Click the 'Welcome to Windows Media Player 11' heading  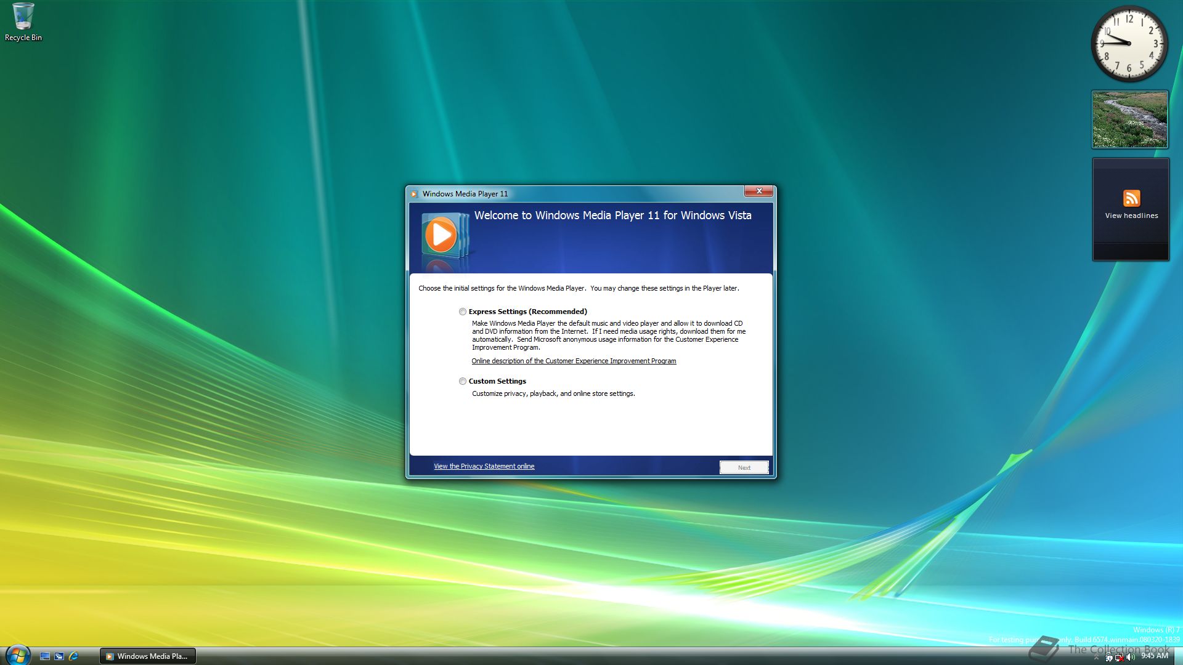612,216
